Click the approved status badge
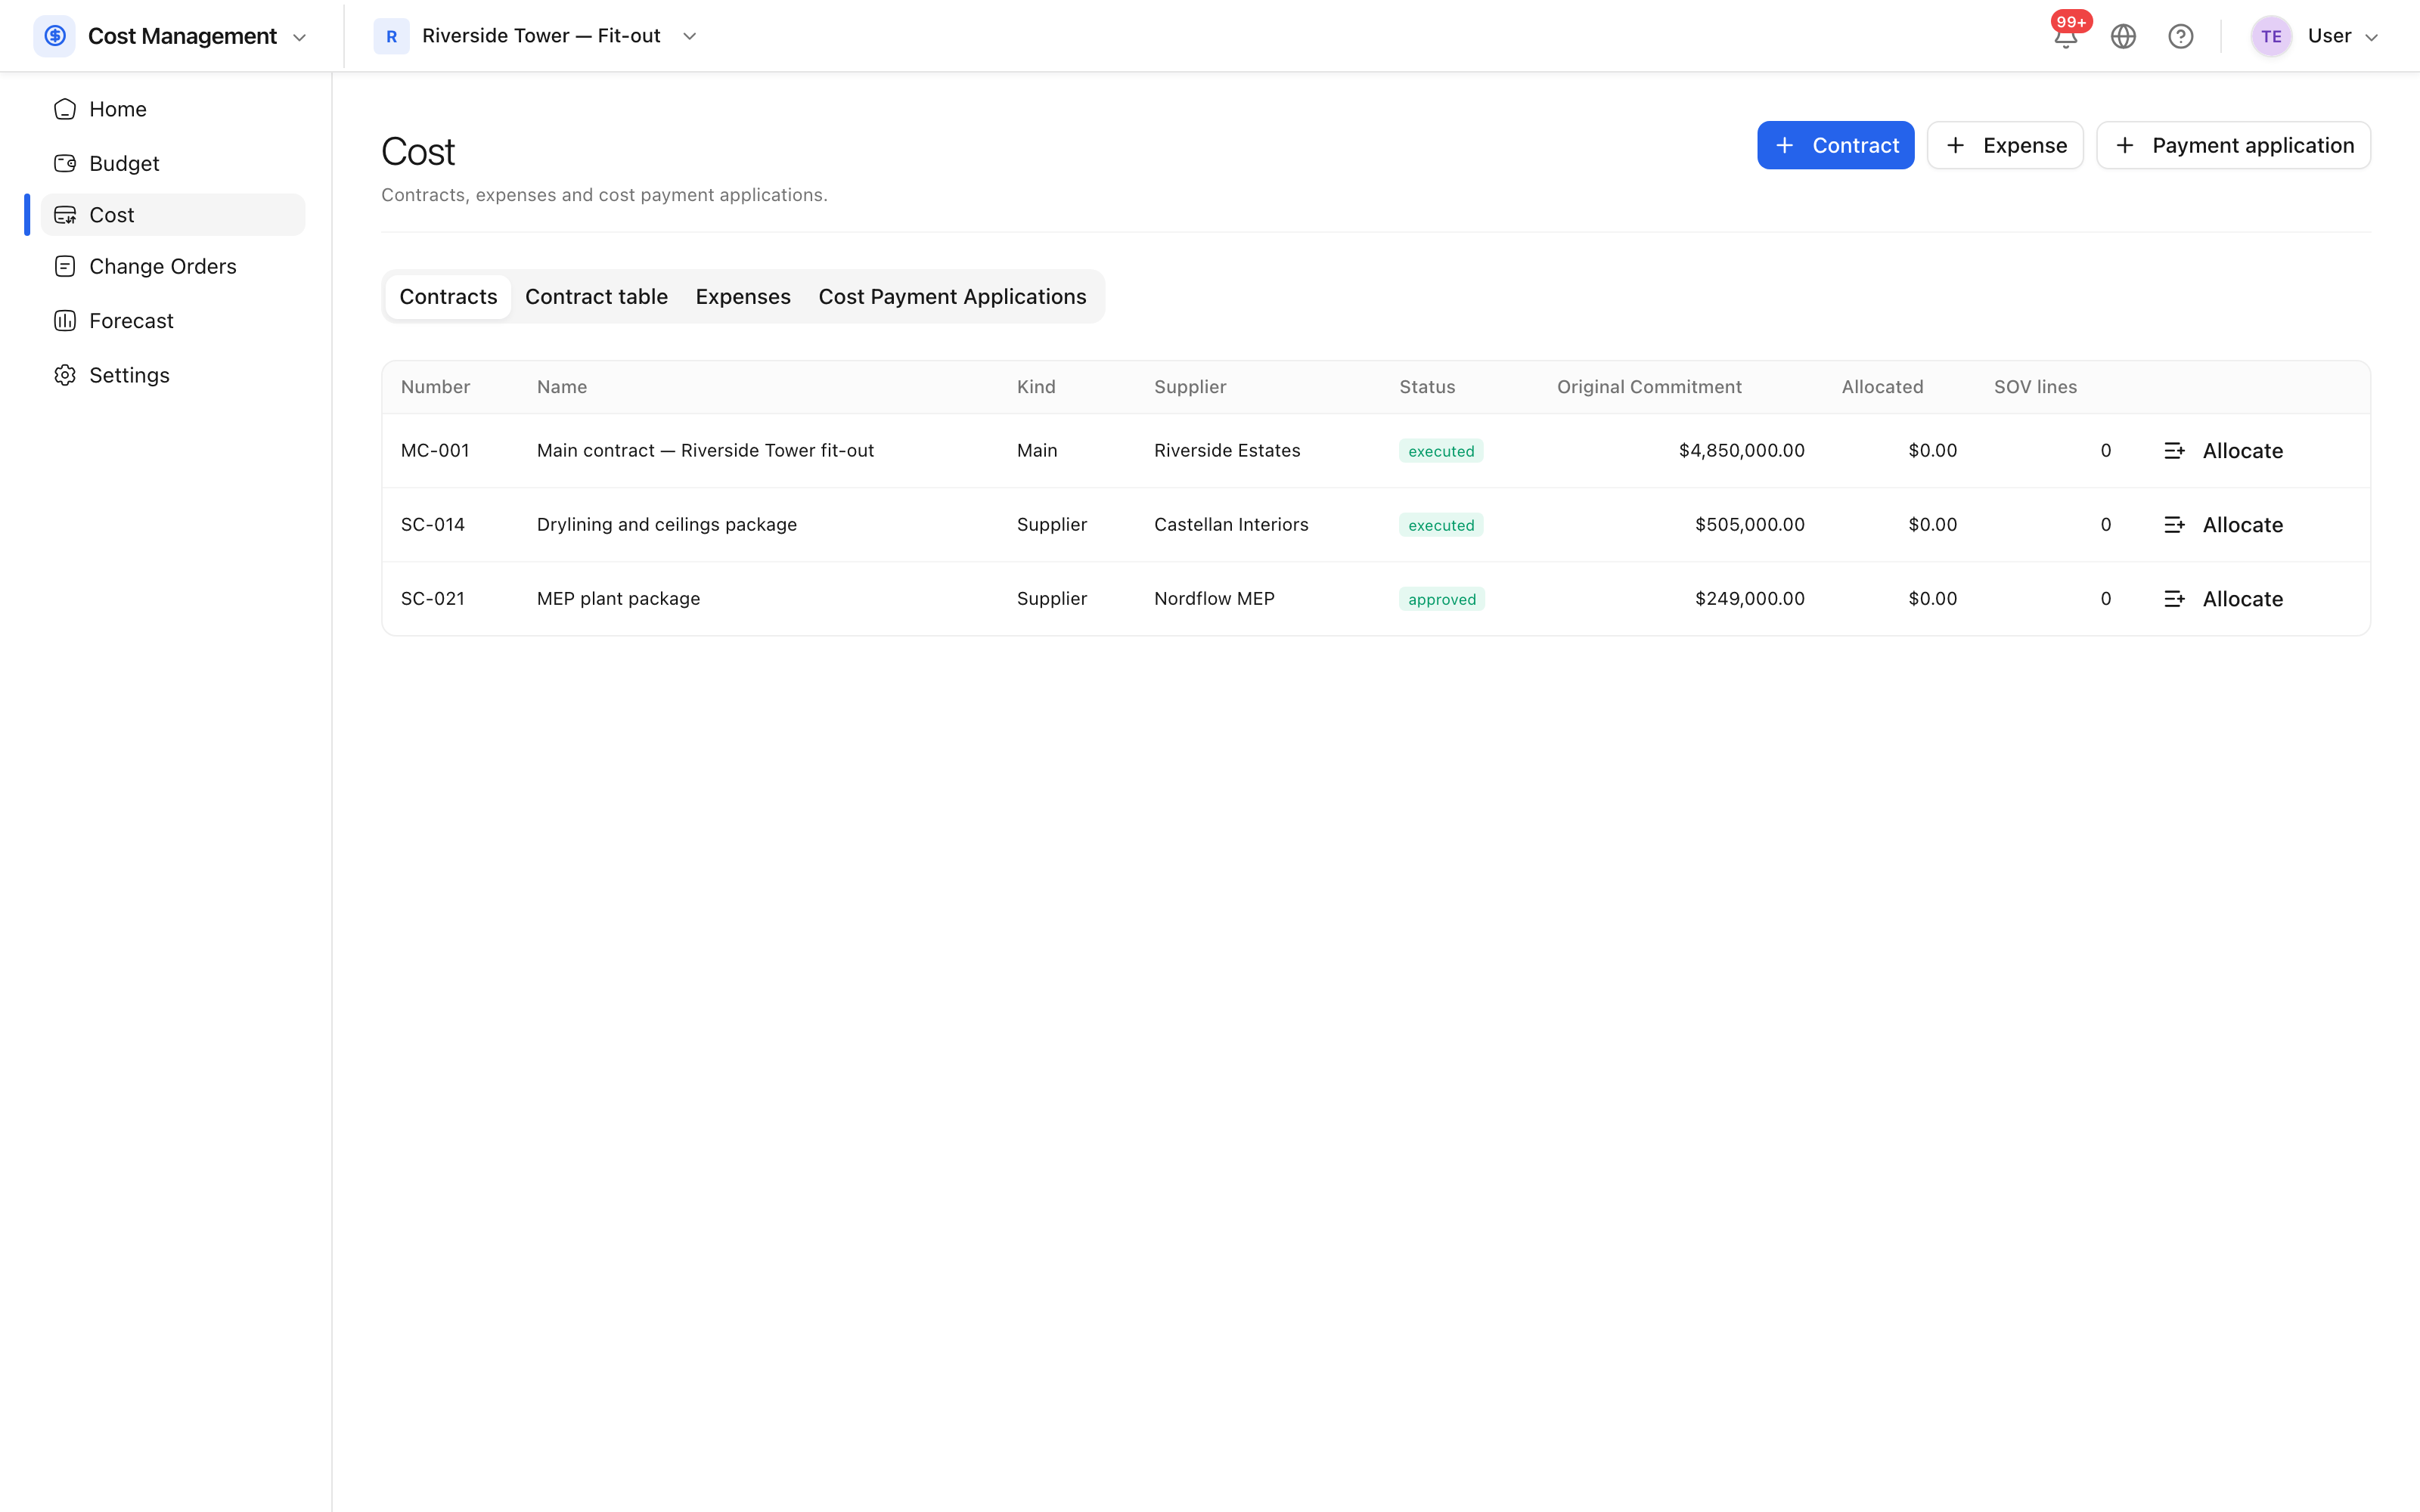 [x=1441, y=599]
